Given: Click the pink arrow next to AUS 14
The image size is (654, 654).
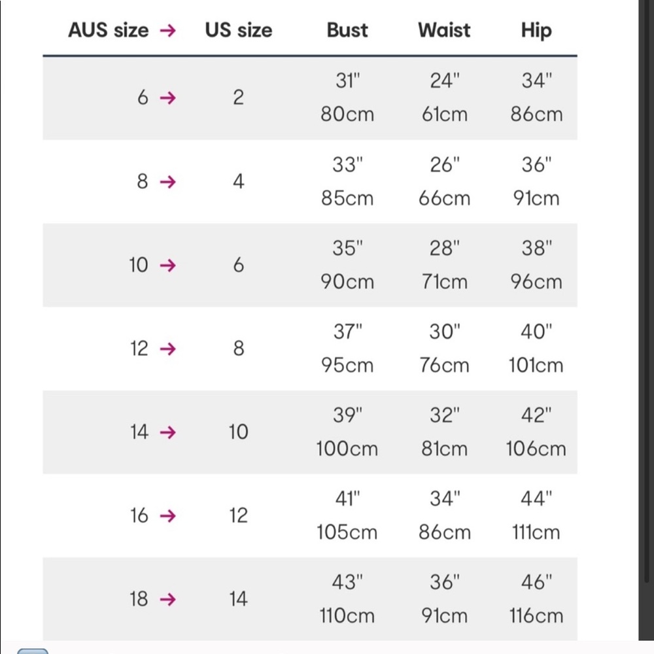Looking at the screenshot, I should [x=168, y=432].
